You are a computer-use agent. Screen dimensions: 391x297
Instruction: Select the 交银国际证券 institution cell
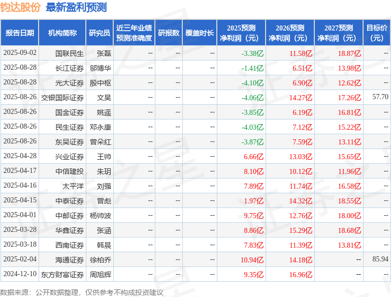pos(62,98)
